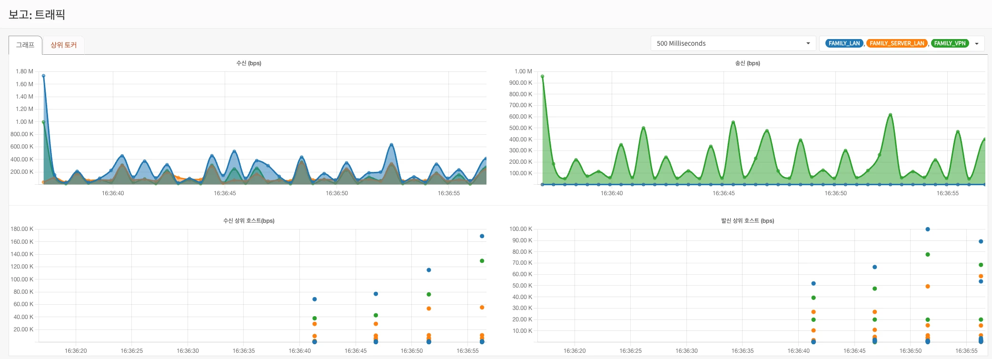Image resolution: width=992 pixels, height=359 pixels.
Task: Expand the interface selector caret after FAMILY_VPN
Action: coord(977,43)
